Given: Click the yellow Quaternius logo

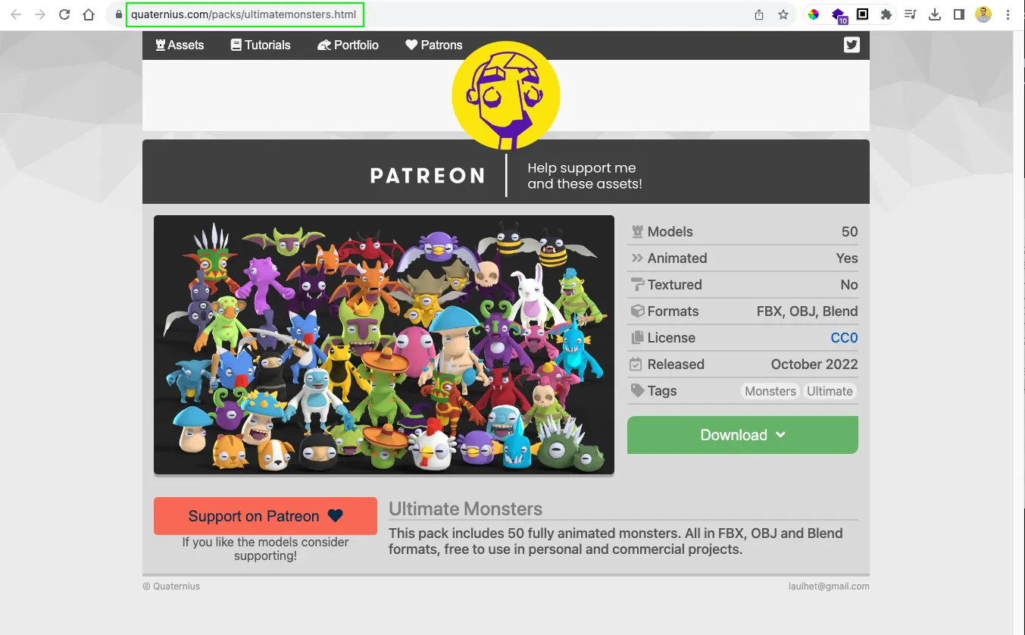Looking at the screenshot, I should point(506,95).
